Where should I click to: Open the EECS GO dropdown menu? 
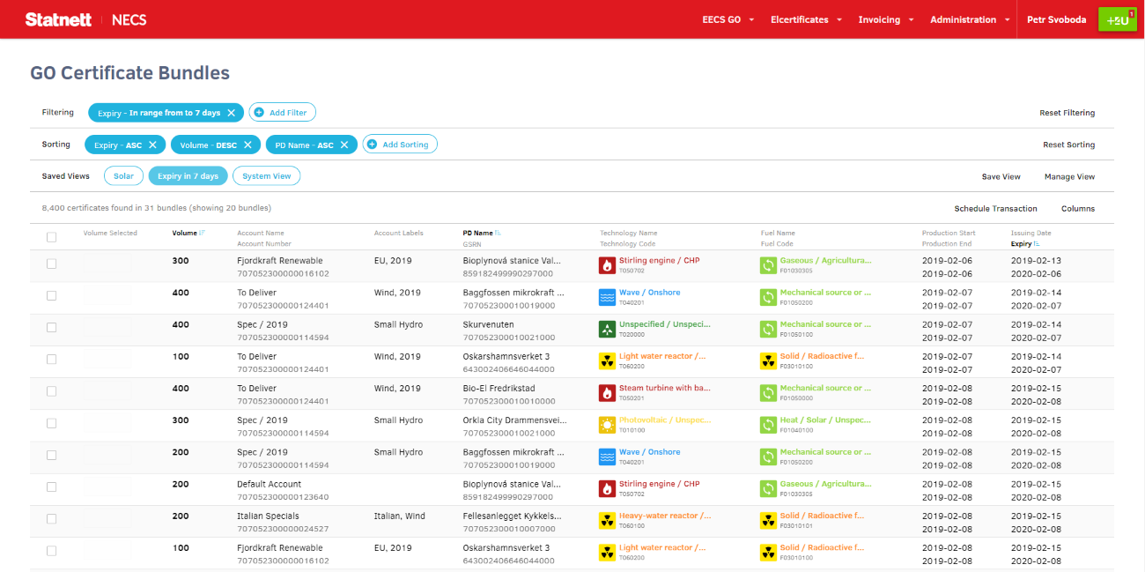click(x=728, y=19)
